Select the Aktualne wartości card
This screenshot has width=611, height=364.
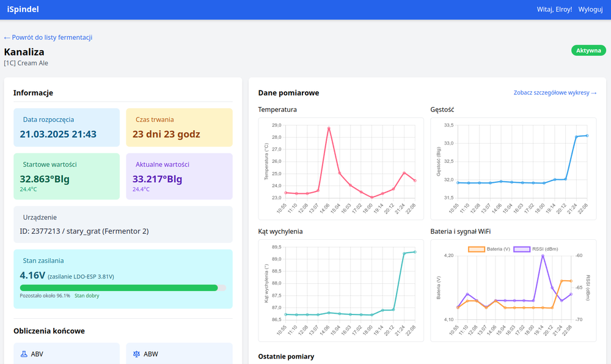click(x=179, y=176)
